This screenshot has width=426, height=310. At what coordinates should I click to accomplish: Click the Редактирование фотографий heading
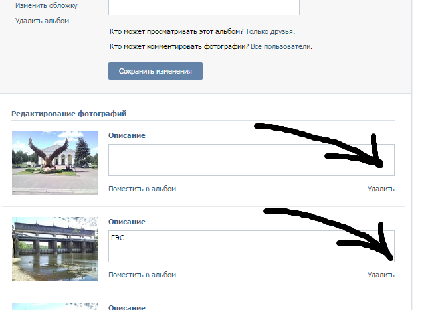68,114
